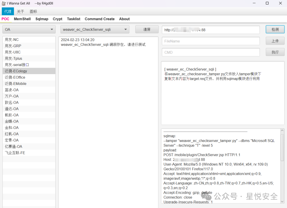The height and width of the screenshot is (208, 287).
Task: Focus the FileName input field
Action: pyautogui.click(x=211, y=41)
